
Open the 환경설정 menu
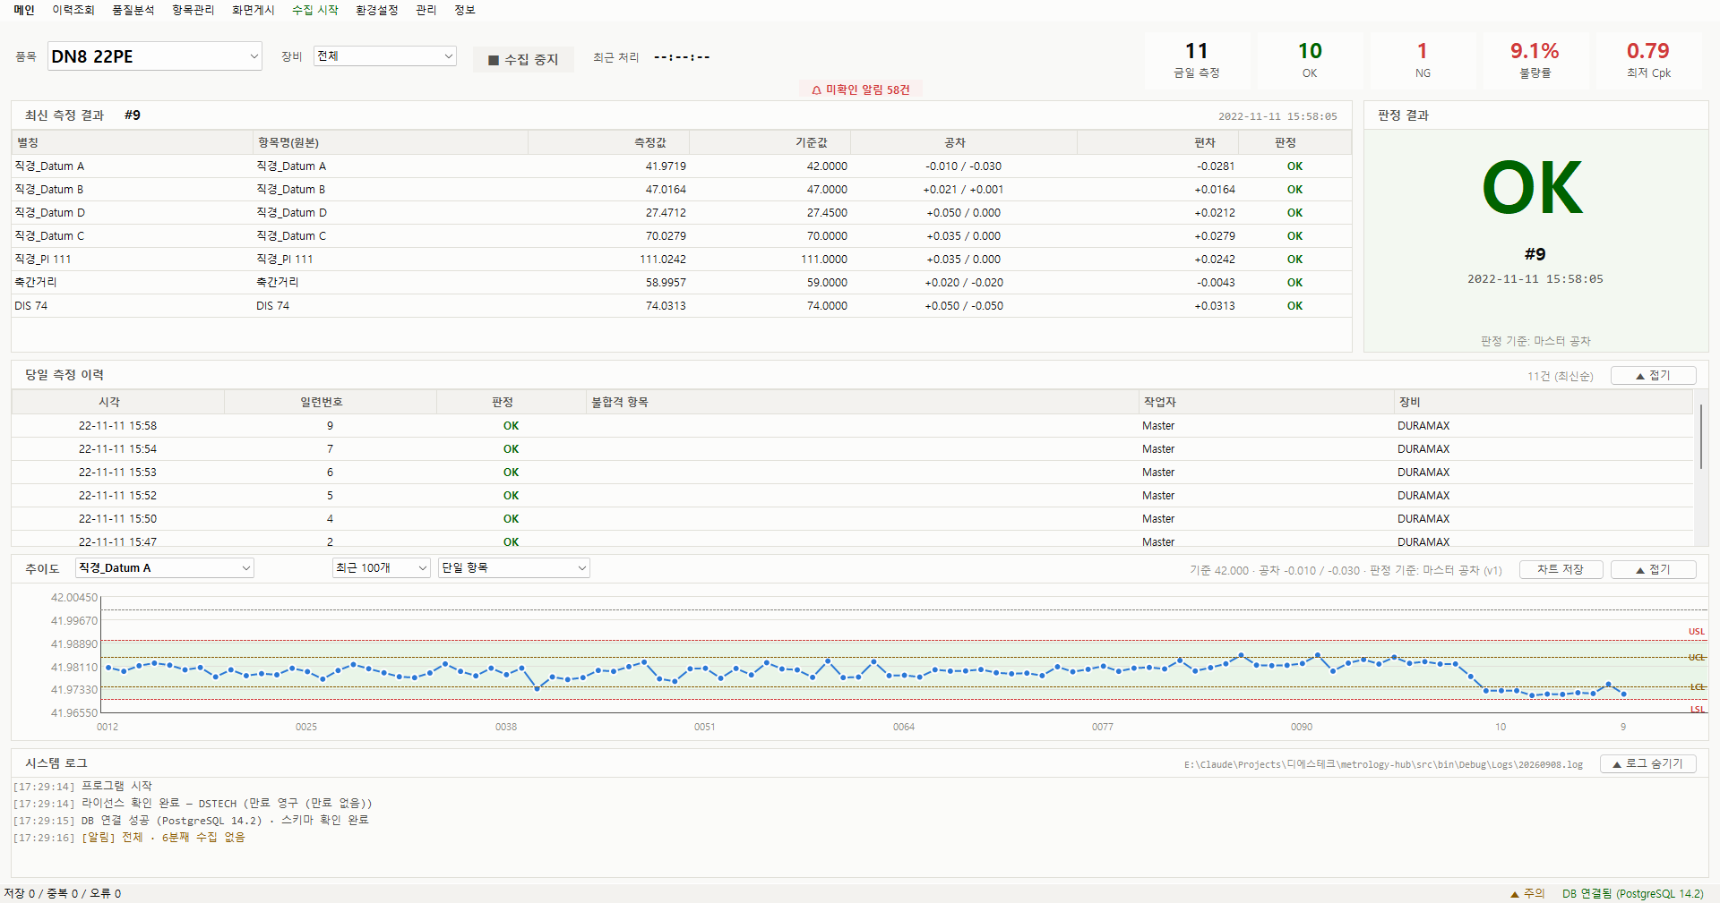point(377,10)
